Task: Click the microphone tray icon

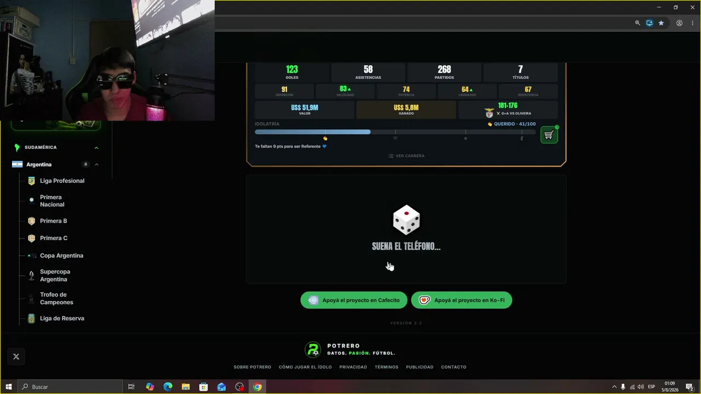Action: coord(623,387)
